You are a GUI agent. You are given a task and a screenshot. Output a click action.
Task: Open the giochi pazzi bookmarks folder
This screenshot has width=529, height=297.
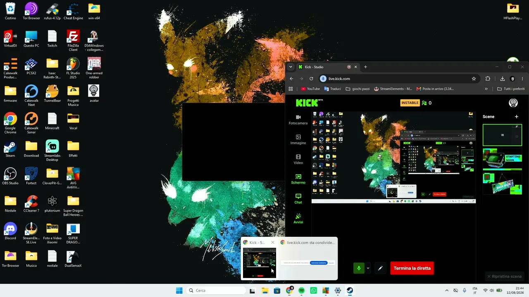coord(357,89)
